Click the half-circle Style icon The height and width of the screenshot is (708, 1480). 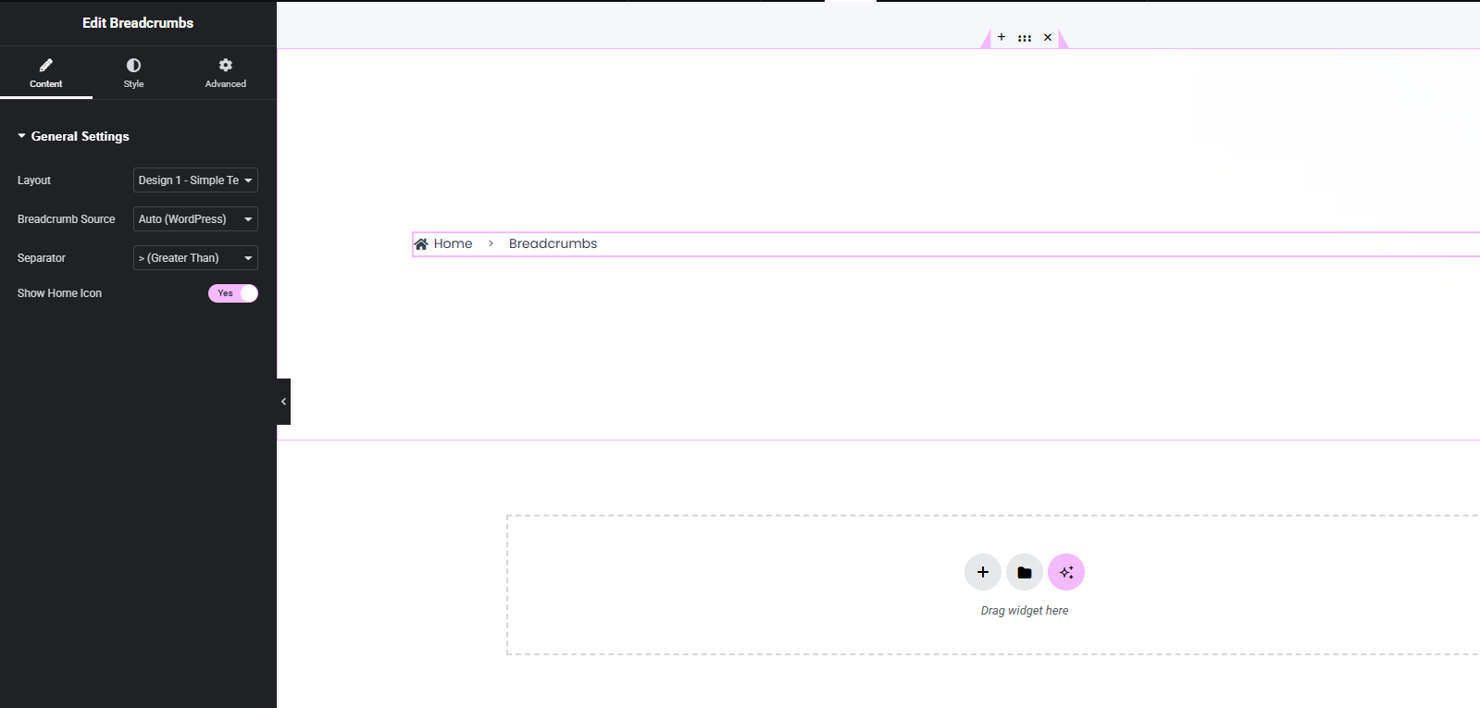click(x=133, y=65)
